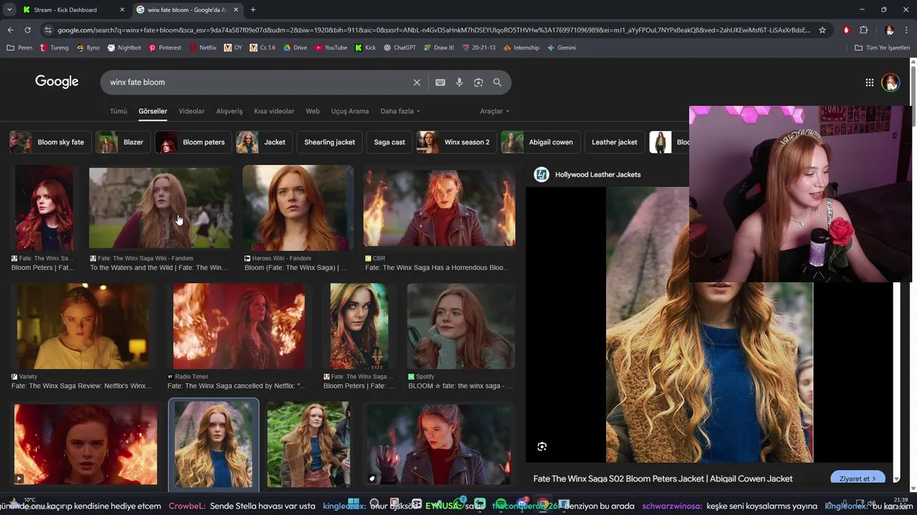917x515 pixels.
Task: Click the magnifier search icon
Action: tap(497, 82)
